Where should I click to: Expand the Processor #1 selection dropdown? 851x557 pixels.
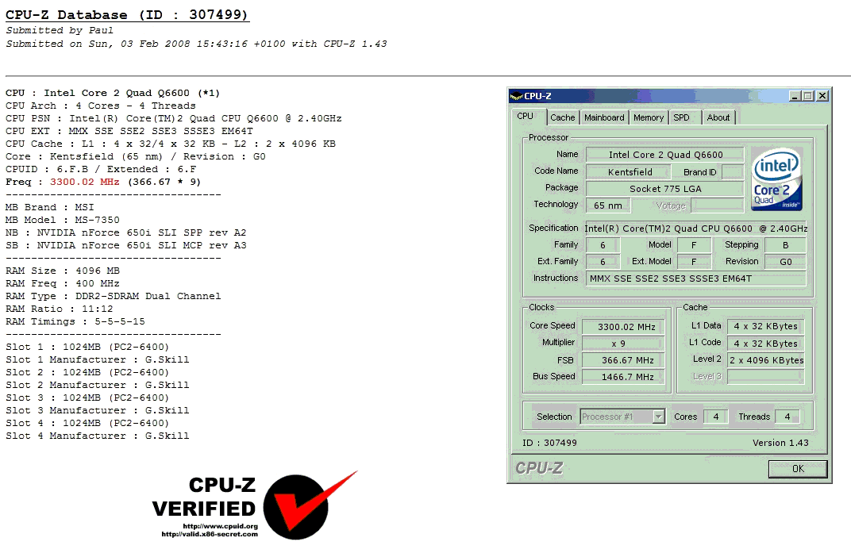658,417
